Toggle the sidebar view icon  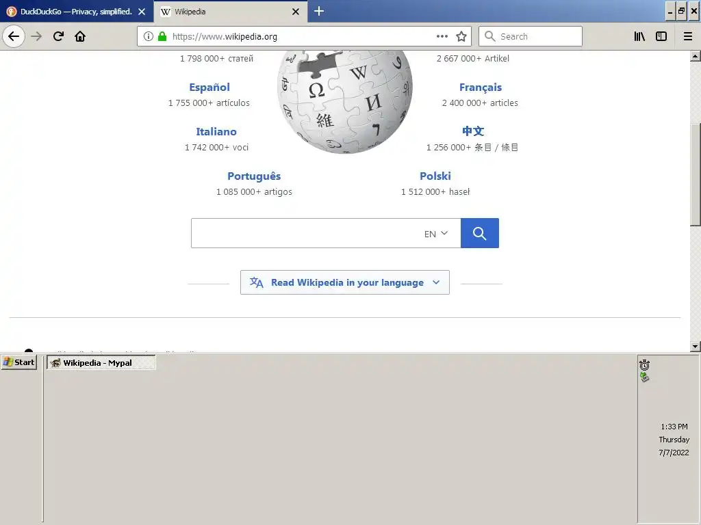click(x=661, y=36)
